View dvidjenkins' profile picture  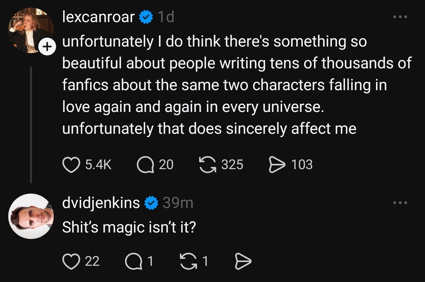tap(31, 216)
